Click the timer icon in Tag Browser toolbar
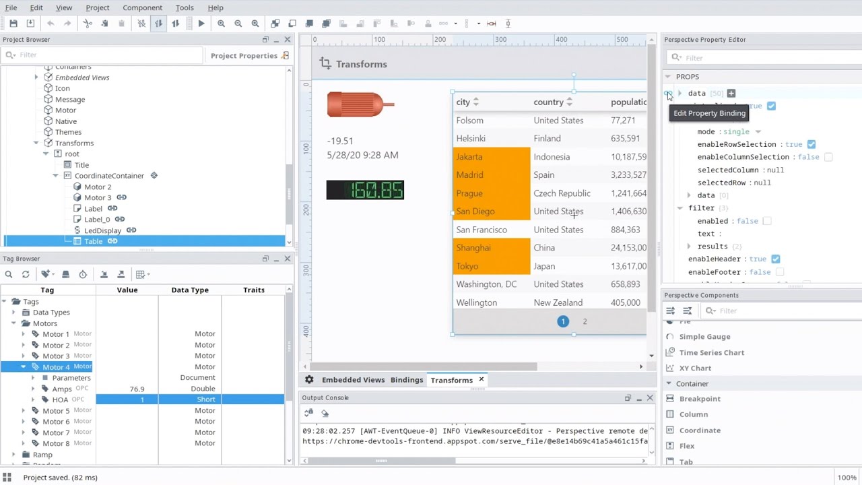Screen dimensions: 862x485 click(83, 274)
